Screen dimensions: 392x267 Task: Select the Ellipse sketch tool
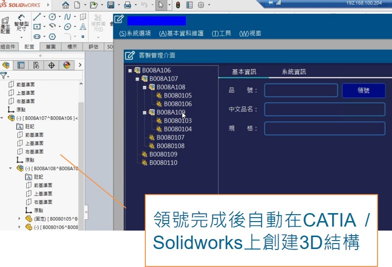tap(67, 26)
